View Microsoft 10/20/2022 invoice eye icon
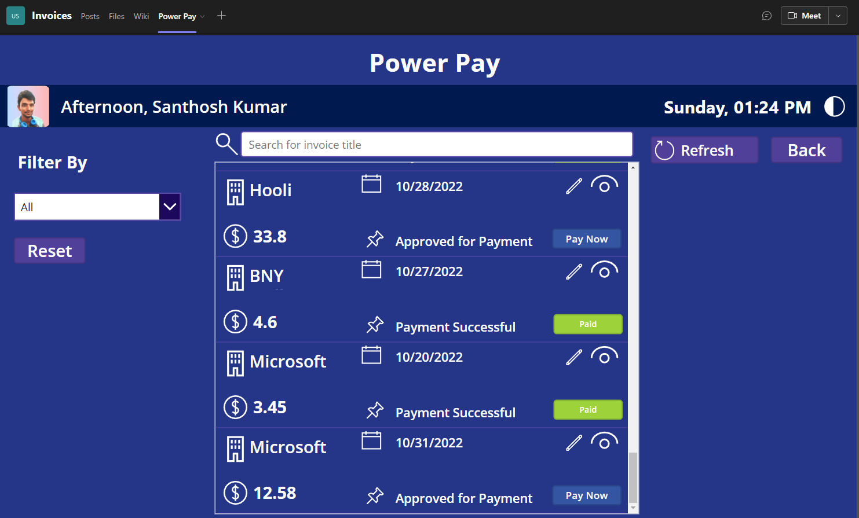Screen dimensions: 859x518 [x=604, y=356]
